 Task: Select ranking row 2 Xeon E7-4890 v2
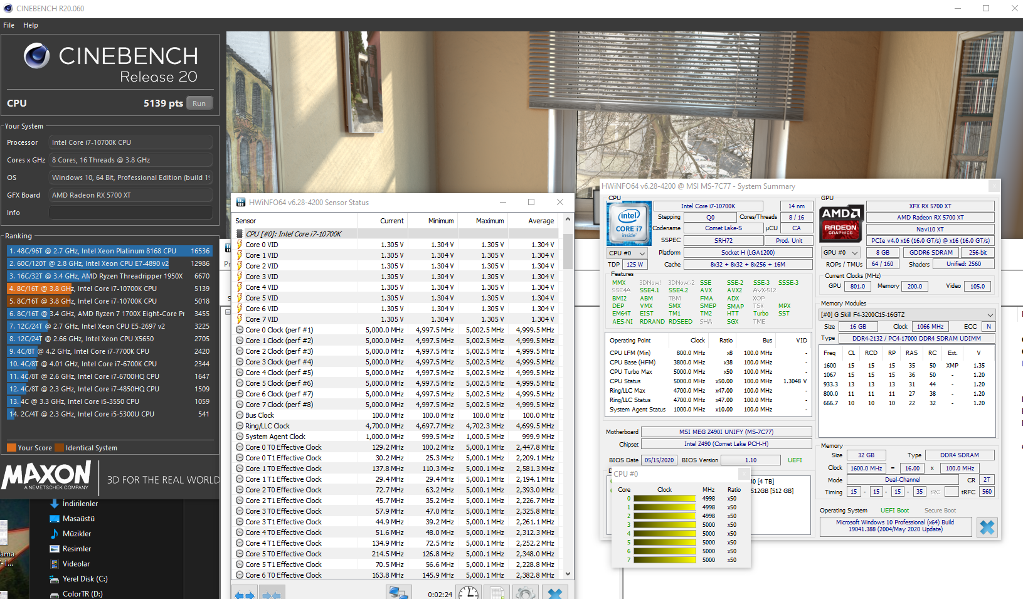110,263
